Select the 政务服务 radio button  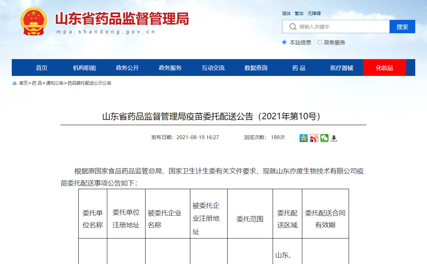click(320, 42)
